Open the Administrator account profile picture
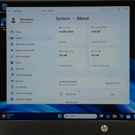 coord(13,20)
